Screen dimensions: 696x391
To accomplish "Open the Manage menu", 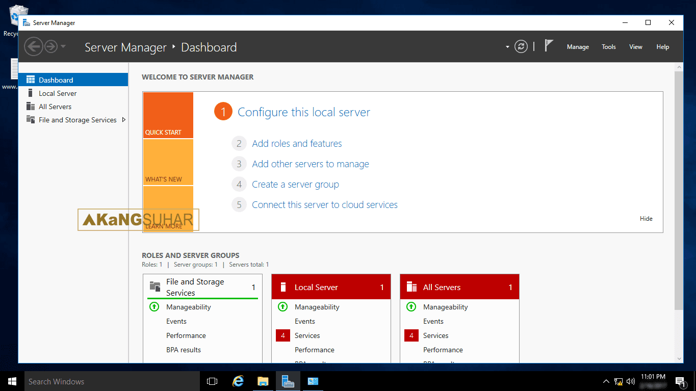I will tap(578, 47).
